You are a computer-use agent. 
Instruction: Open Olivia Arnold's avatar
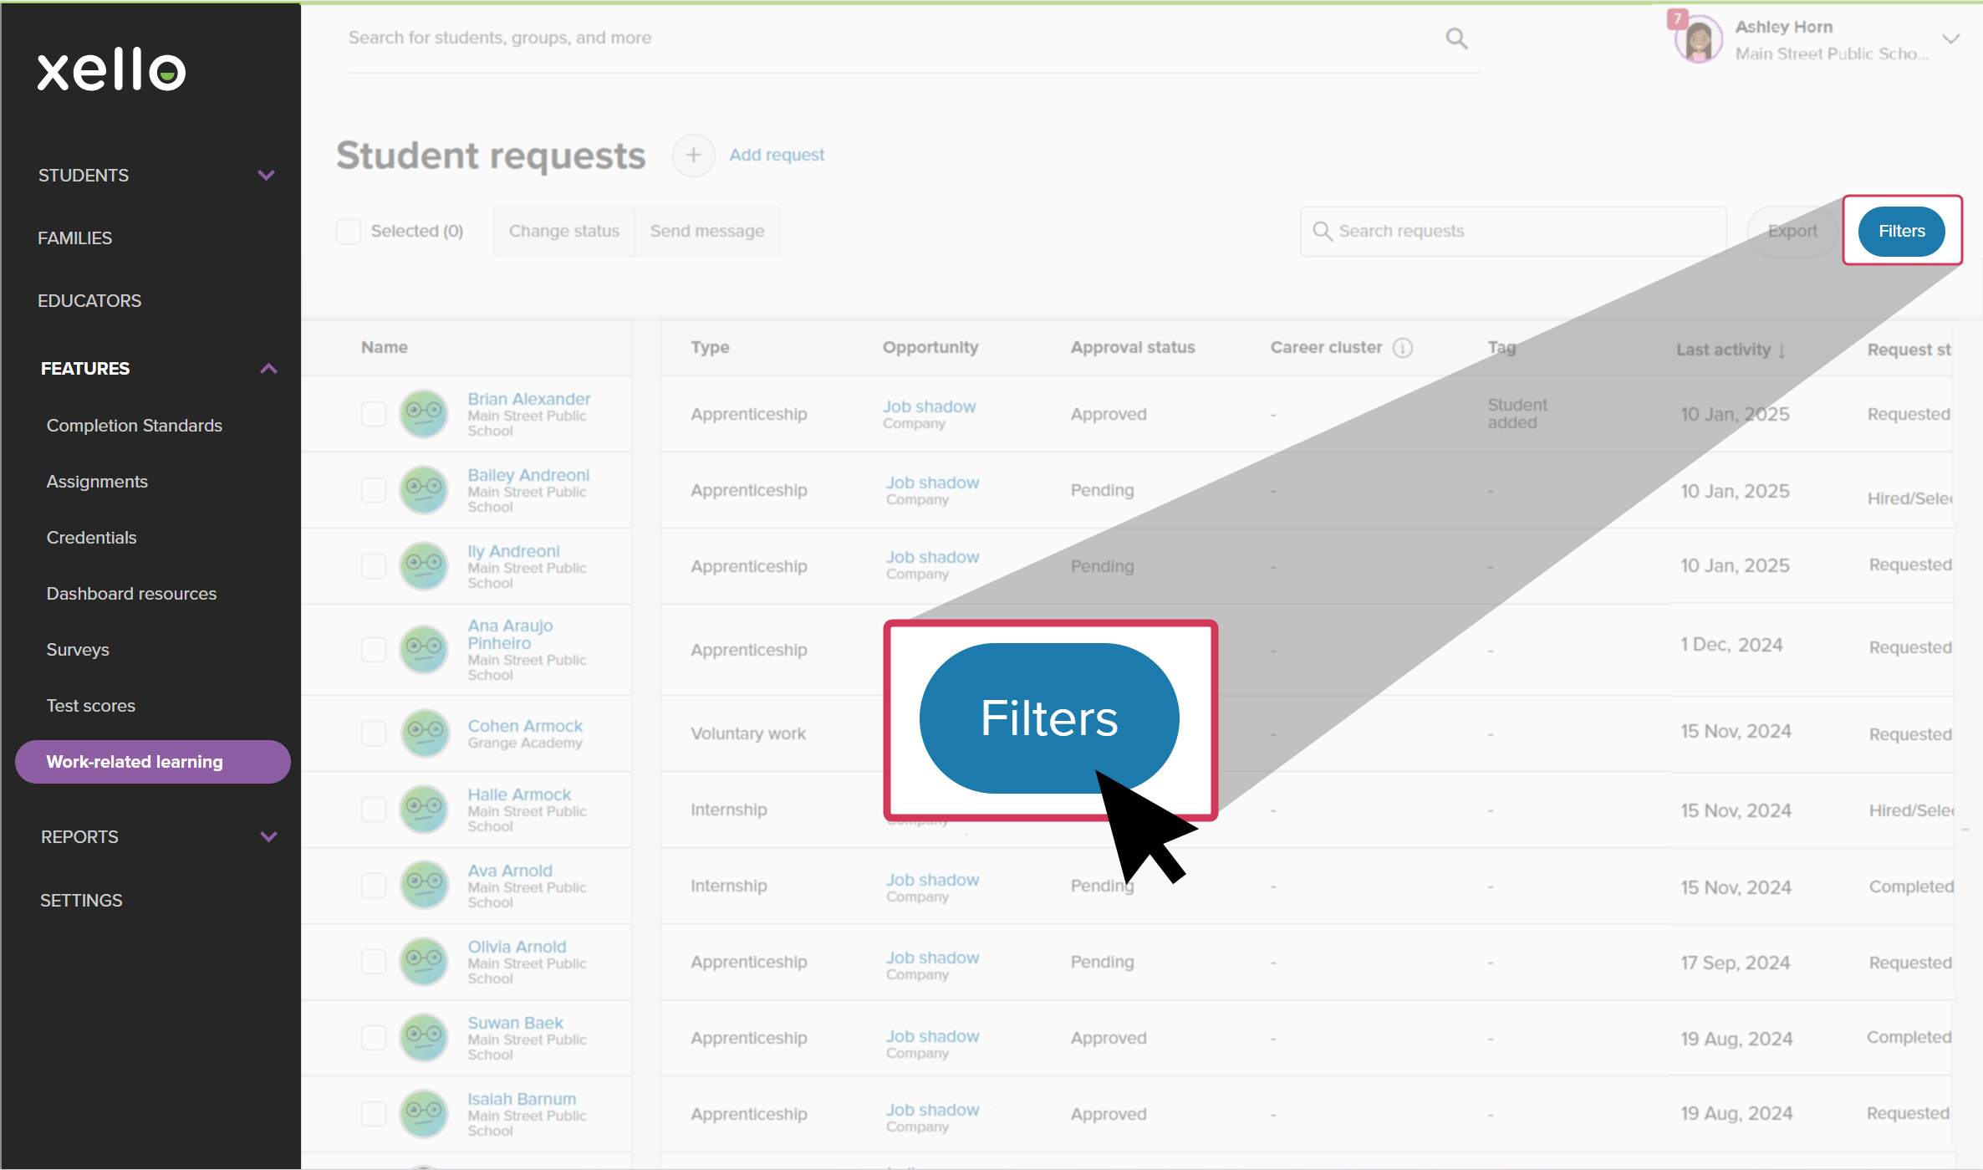click(x=424, y=962)
